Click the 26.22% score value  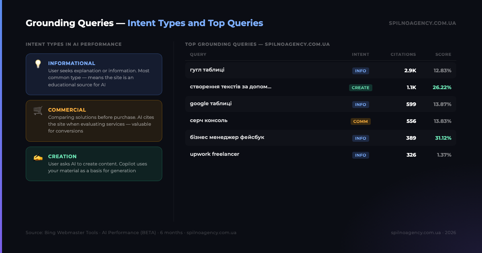point(442,88)
